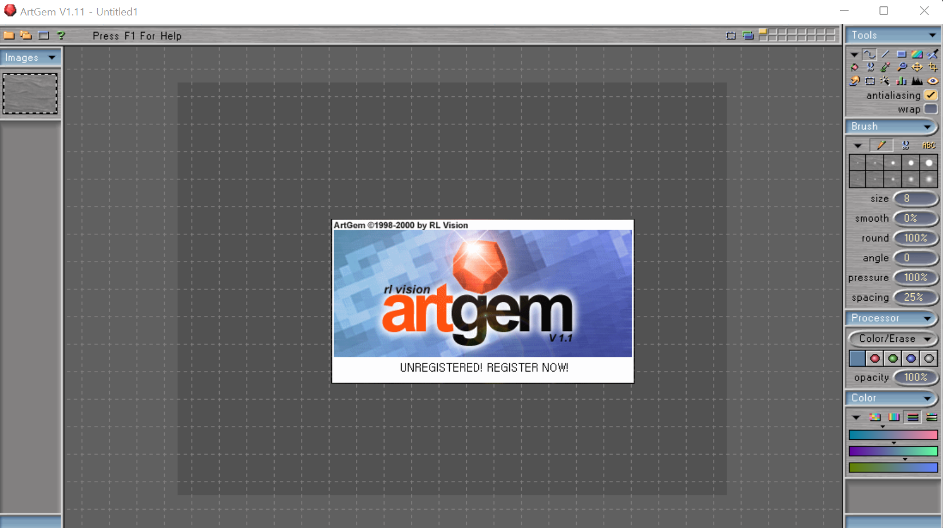This screenshot has width=943, height=528.
Task: Choose the scissors custom brush type
Action: click(905, 145)
